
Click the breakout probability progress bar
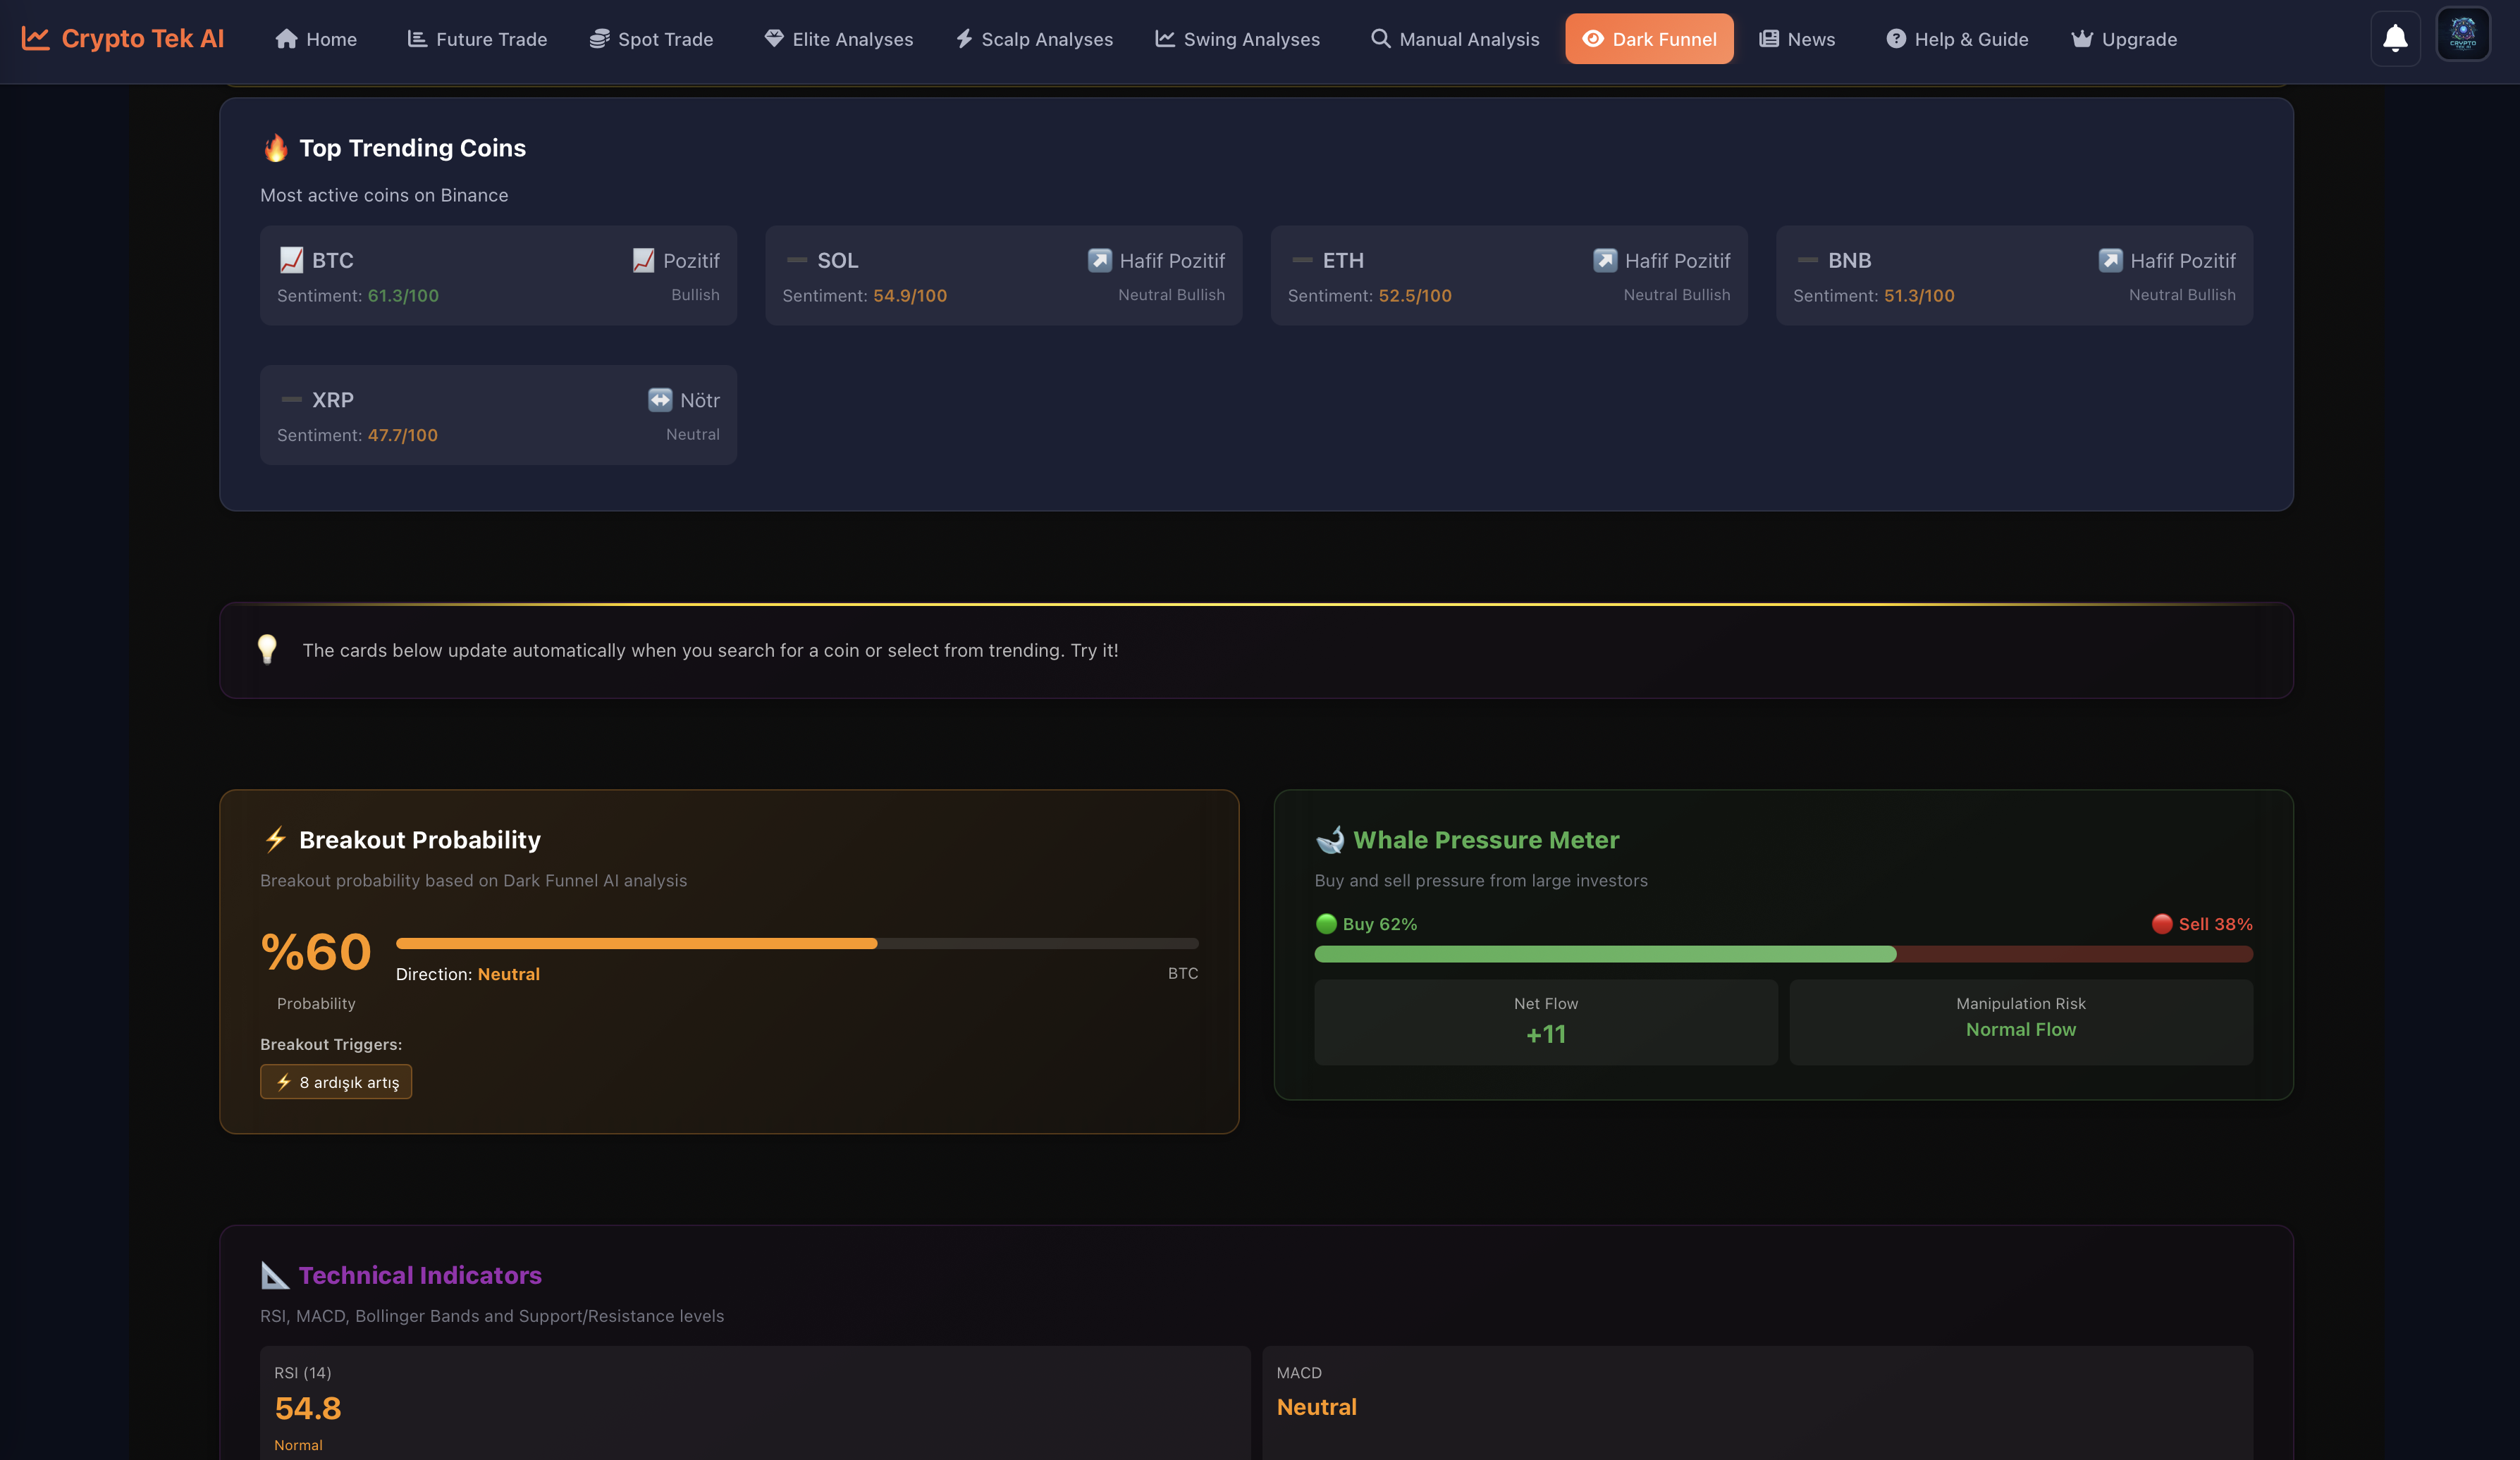796,944
